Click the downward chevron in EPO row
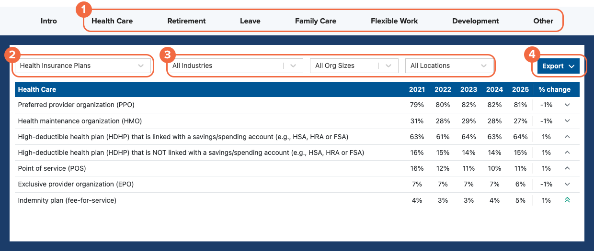This screenshot has height=251, width=594. point(567,184)
